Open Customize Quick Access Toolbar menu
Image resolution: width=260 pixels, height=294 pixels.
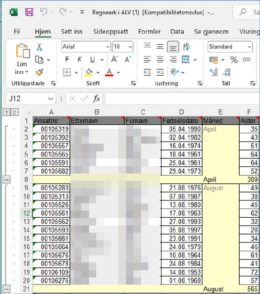pos(82,12)
